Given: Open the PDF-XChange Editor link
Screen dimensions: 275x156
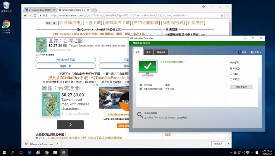Looking at the screenshot, I should pyautogui.click(x=99, y=34).
